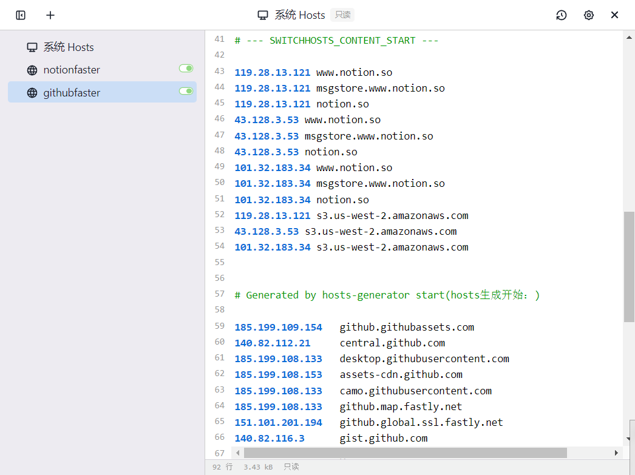Click the vertical scrollbar up arrow
This screenshot has width=635, height=475.
pyautogui.click(x=629, y=38)
